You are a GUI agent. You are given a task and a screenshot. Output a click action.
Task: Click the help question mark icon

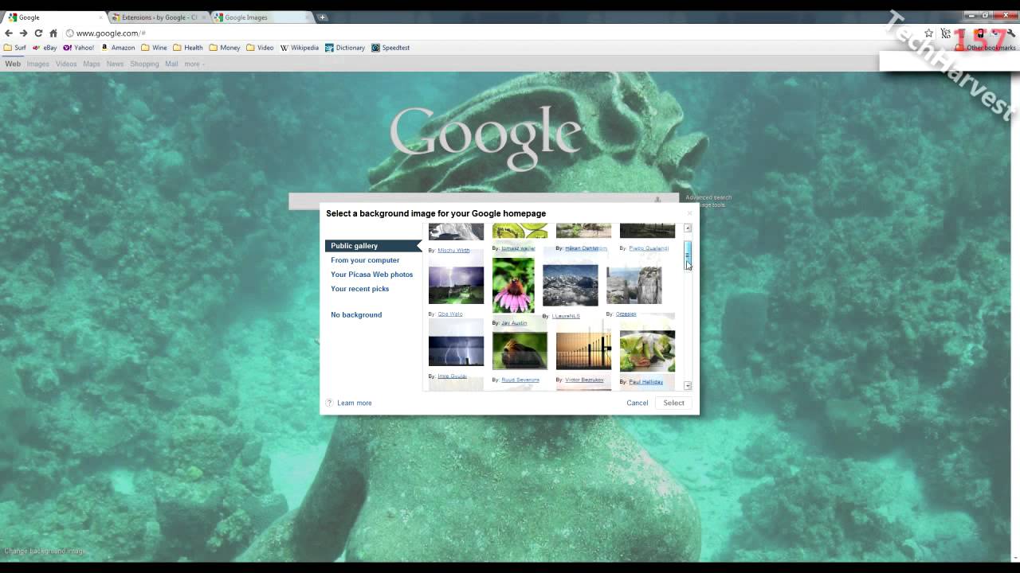pos(329,403)
